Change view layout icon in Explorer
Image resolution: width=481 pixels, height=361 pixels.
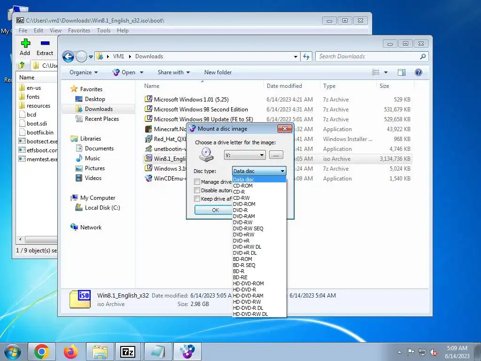tap(375, 72)
